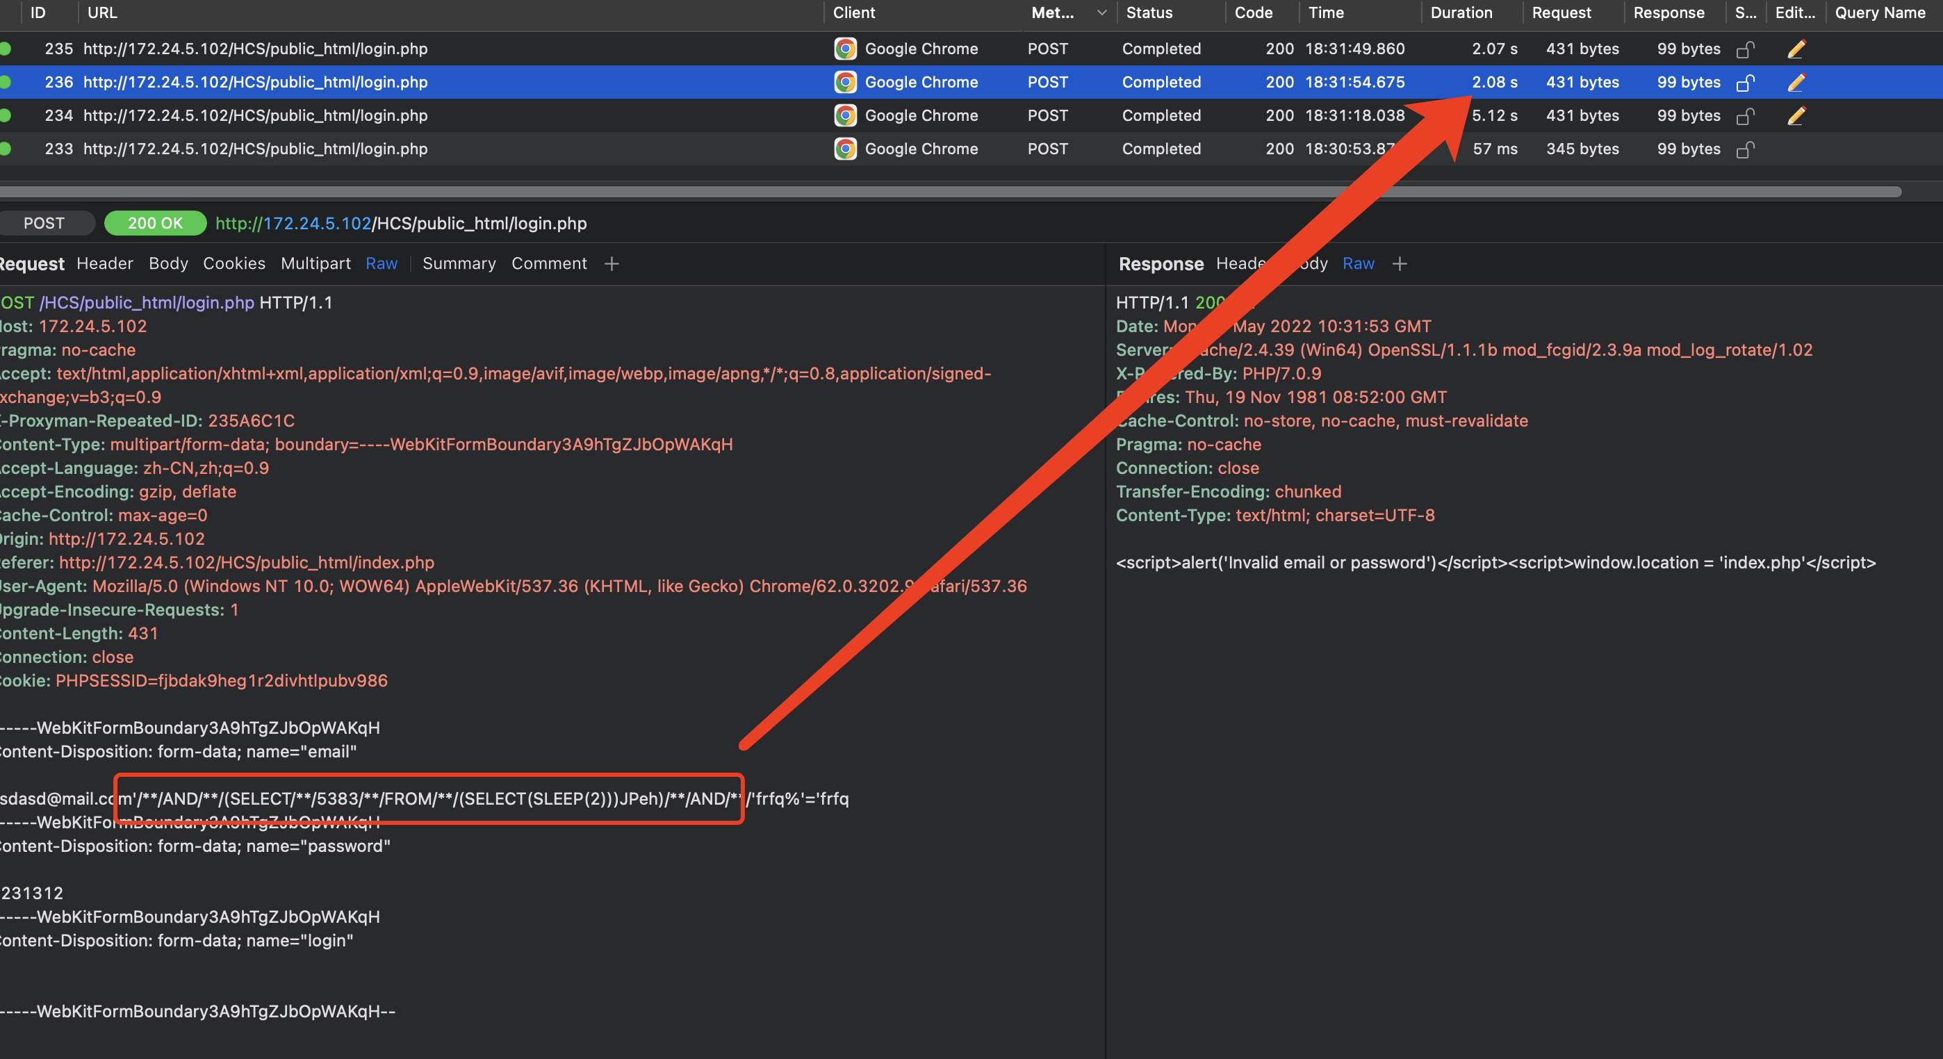Click the edit pencil icon on selected row 236

(1796, 82)
